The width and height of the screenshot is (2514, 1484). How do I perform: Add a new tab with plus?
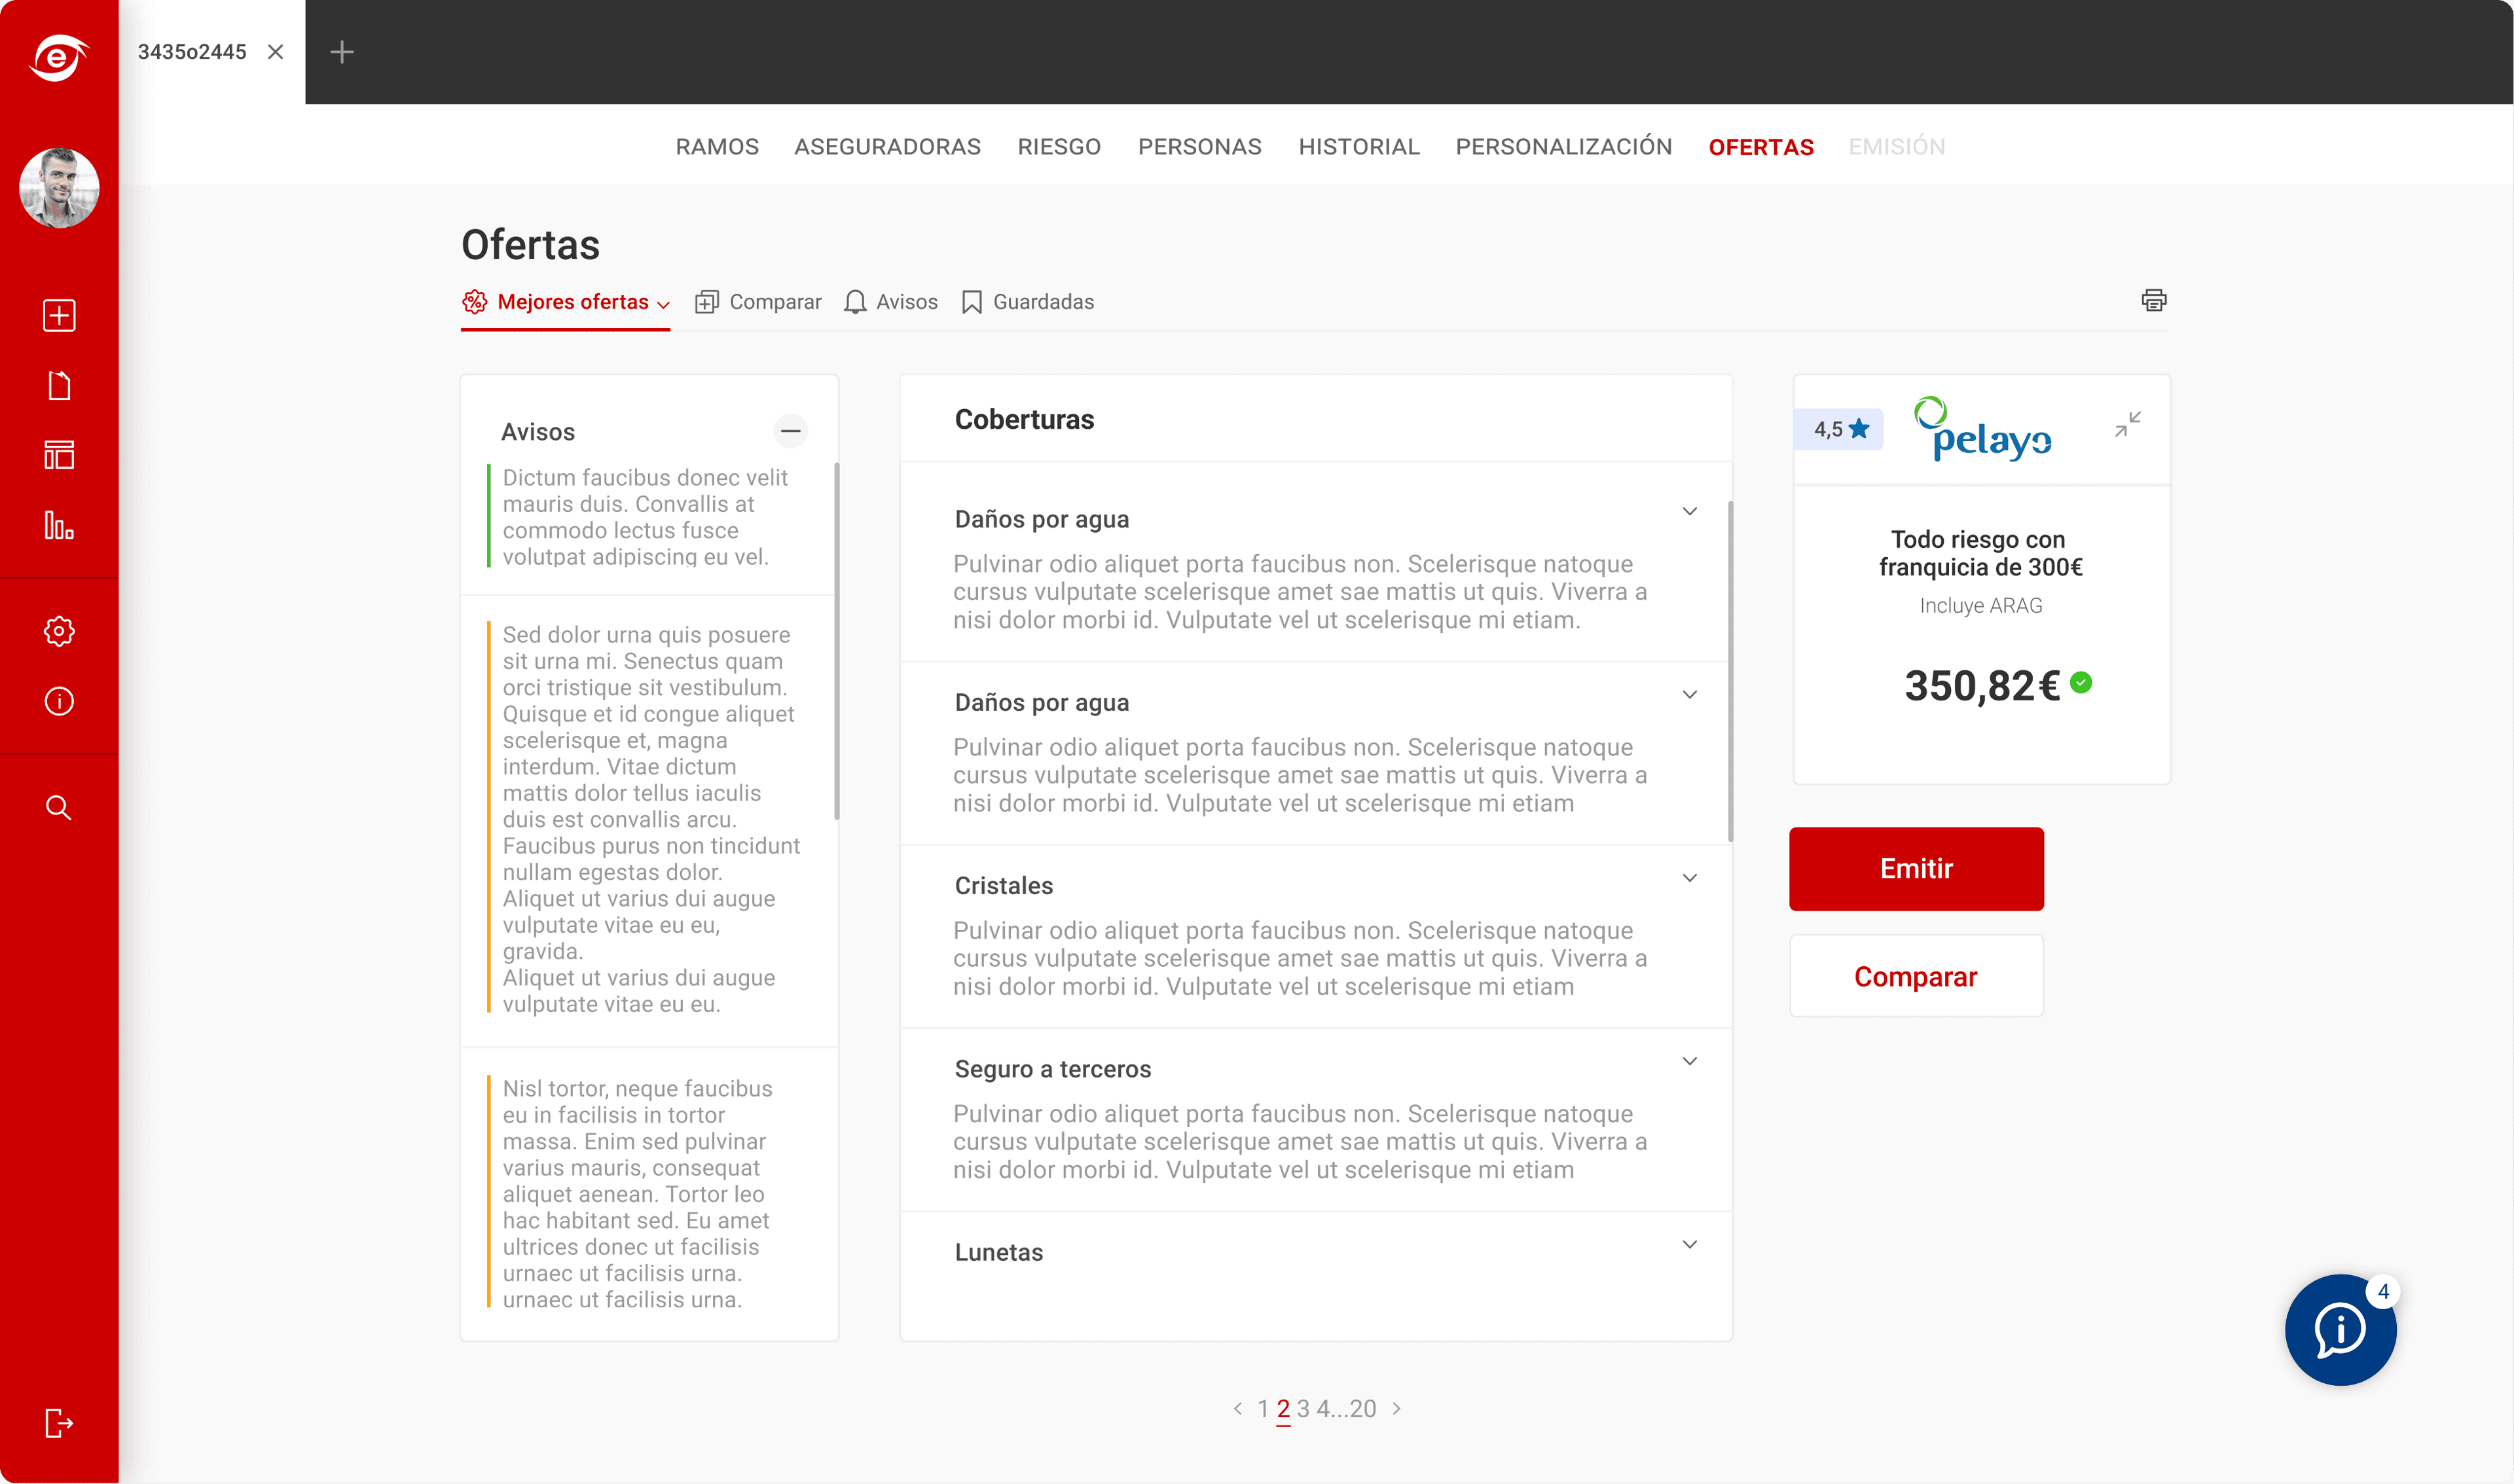click(342, 52)
